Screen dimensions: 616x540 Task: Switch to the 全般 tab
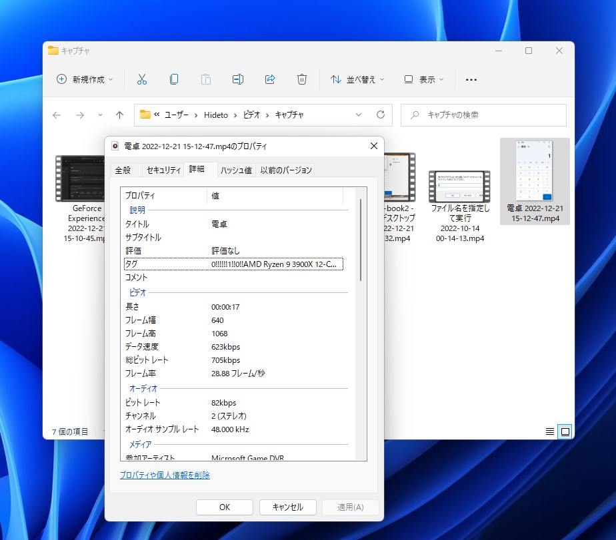pos(125,170)
